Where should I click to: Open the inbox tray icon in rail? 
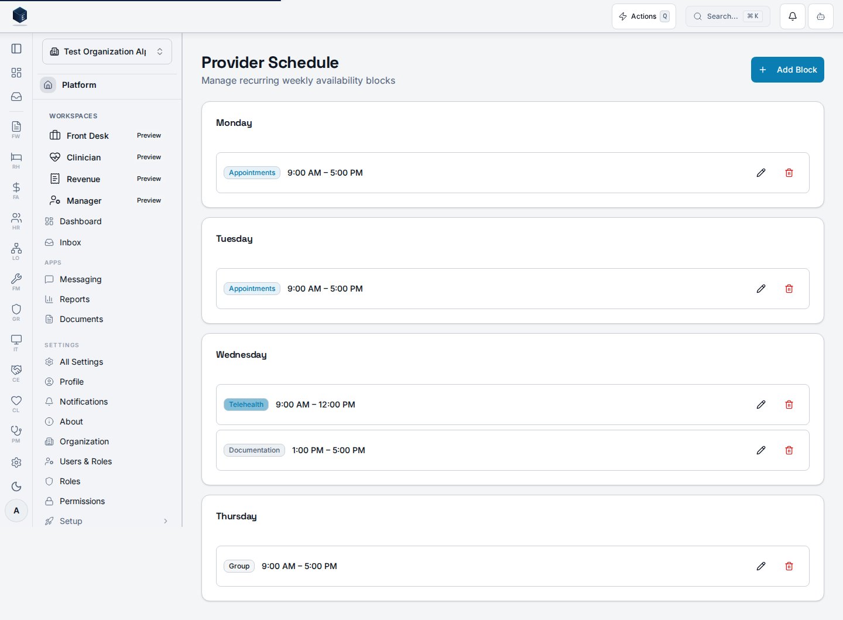coord(16,97)
